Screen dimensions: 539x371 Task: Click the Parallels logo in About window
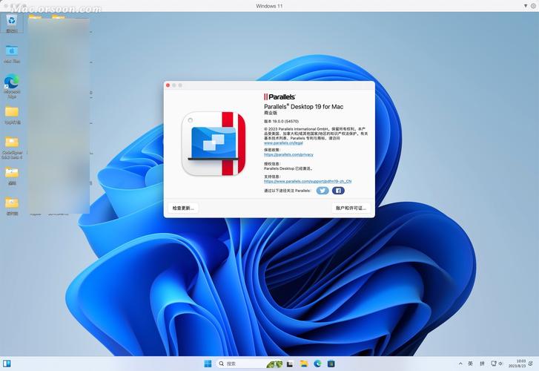coord(280,97)
